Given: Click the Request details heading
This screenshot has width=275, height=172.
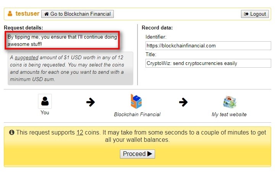Looking at the screenshot, I should (x=23, y=28).
